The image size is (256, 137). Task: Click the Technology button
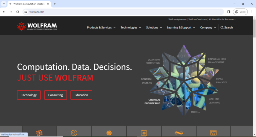[x=29, y=95]
